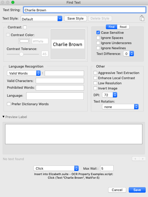Click the Max Wait field

[x=107, y=168]
